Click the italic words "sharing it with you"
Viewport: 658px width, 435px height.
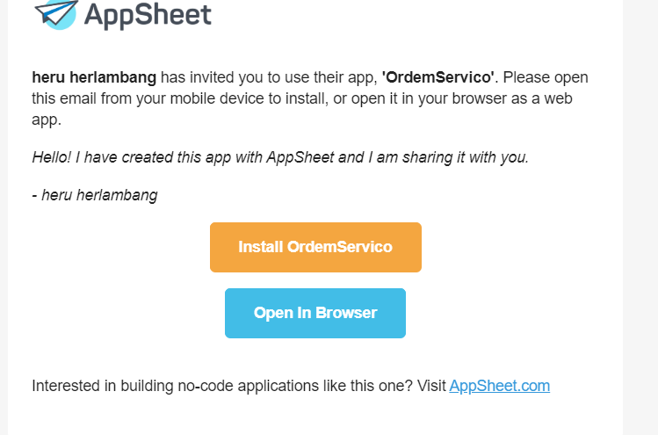pyautogui.click(x=465, y=157)
